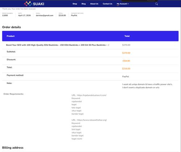The height and width of the screenshot is (152, 181).
Task: Go to the Blog page
Action: click(x=84, y=4)
